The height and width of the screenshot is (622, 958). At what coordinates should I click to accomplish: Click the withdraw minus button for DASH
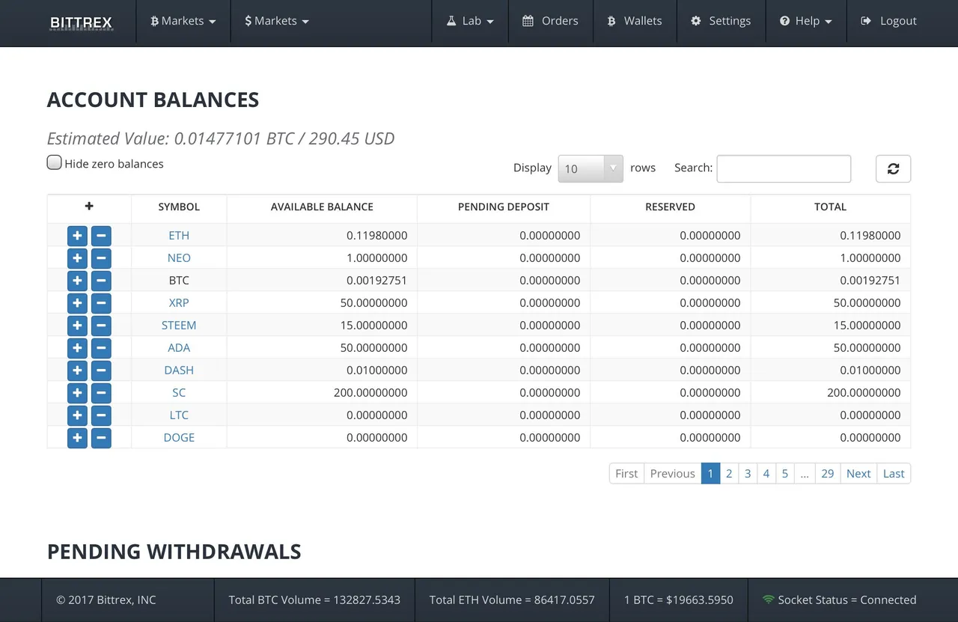point(101,371)
